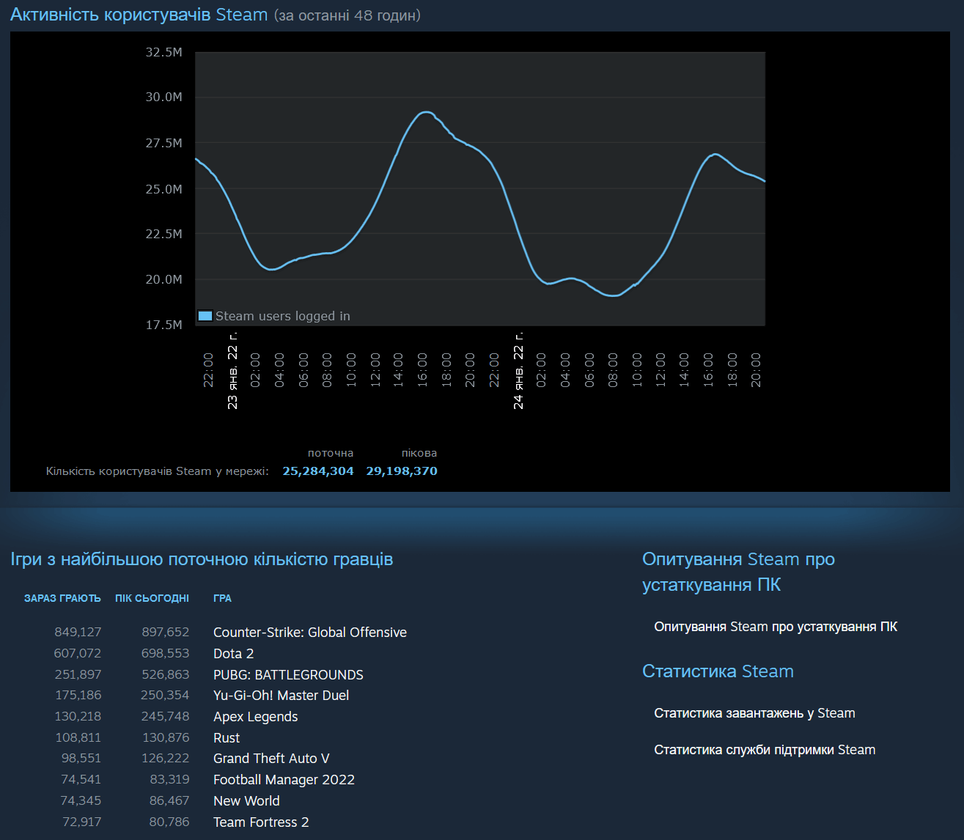Open the Football Manager 2022 entry

click(x=284, y=779)
